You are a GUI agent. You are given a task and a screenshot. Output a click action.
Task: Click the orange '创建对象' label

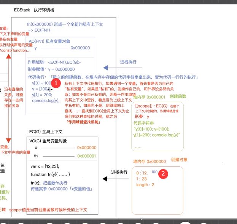click(179, 160)
